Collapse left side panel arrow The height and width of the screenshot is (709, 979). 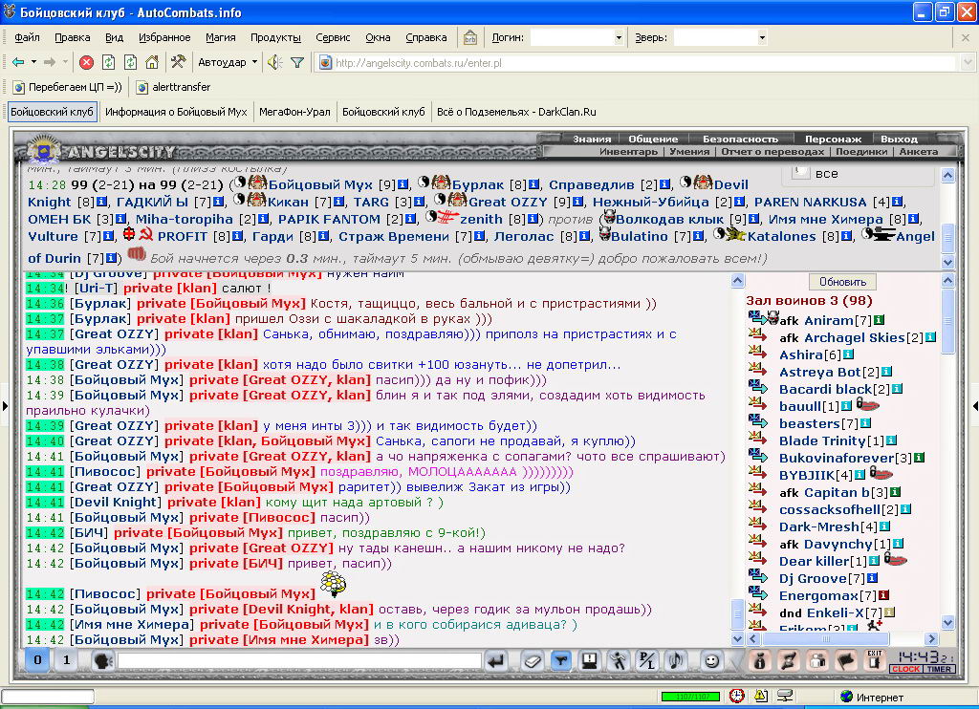click(x=5, y=406)
